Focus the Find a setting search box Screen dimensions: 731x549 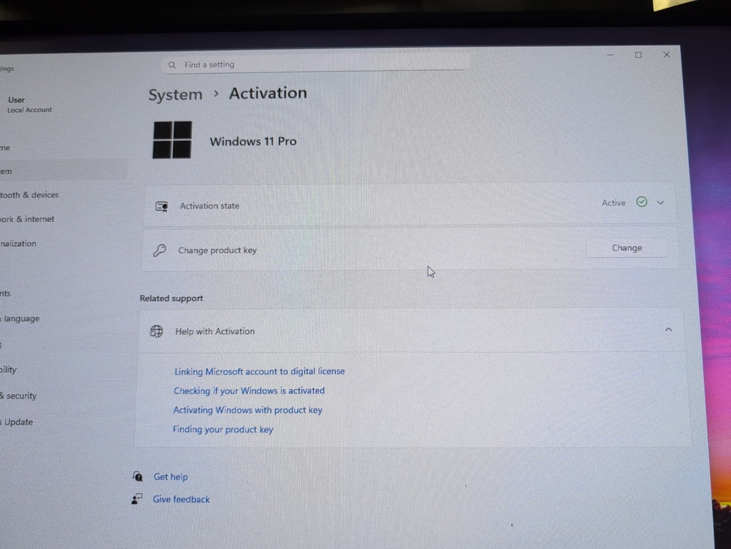[x=316, y=64]
